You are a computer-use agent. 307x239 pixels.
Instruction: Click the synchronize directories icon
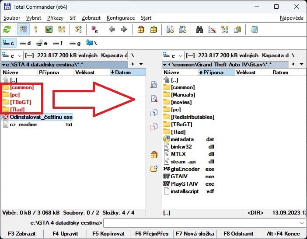tap(225, 30)
